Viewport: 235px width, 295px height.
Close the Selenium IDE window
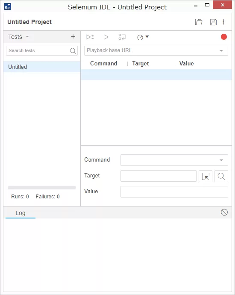(222, 5)
